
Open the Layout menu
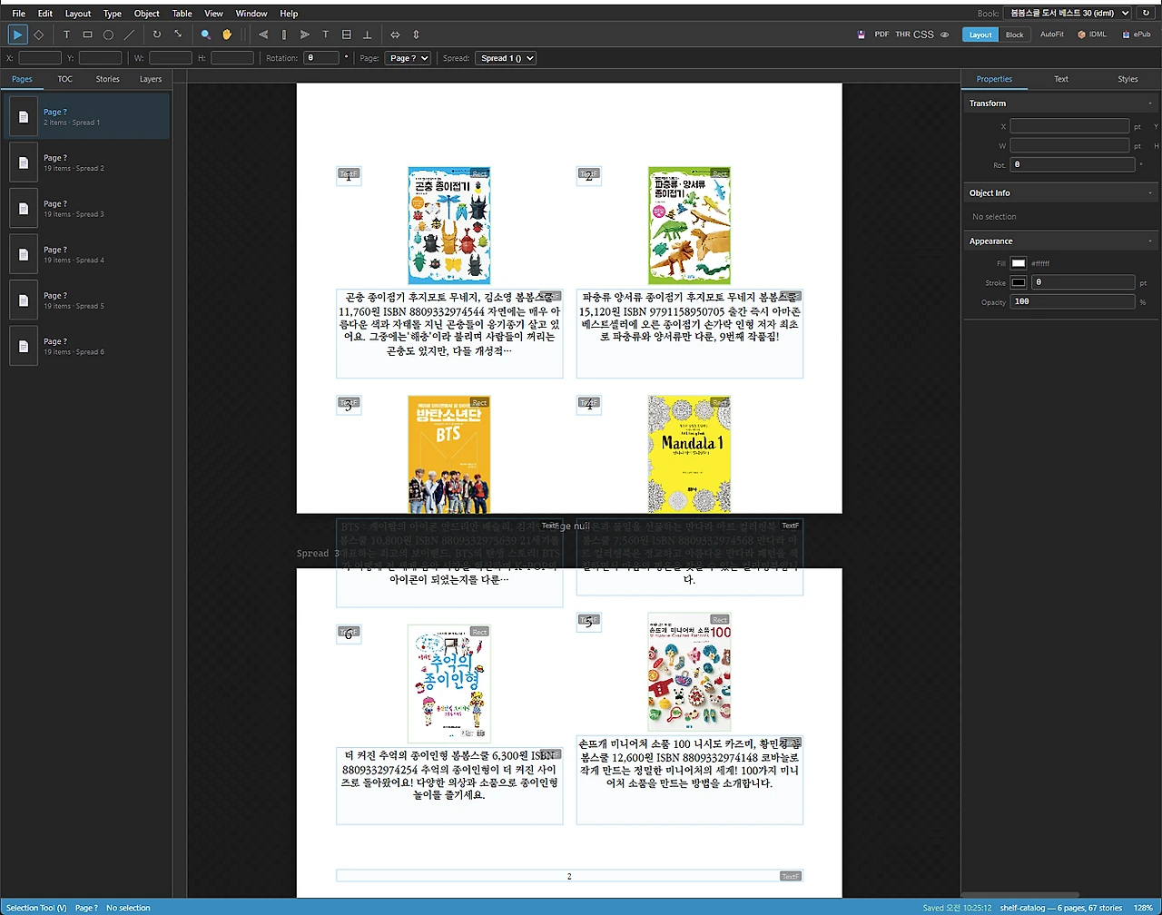pyautogui.click(x=78, y=14)
